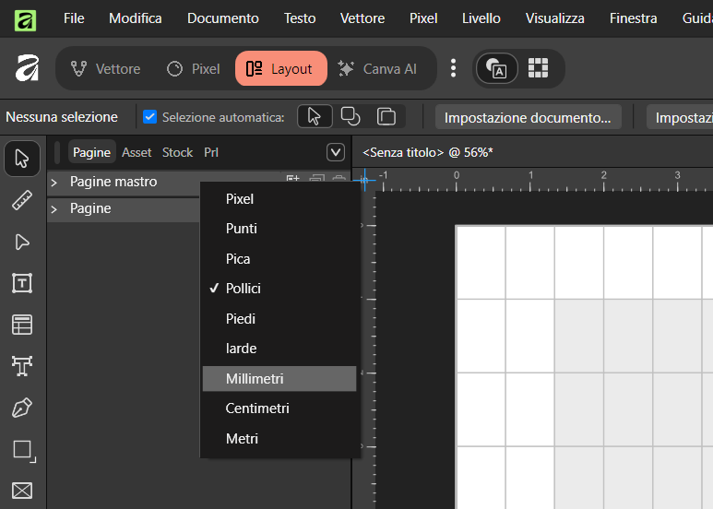Select the Frame Text tool
The height and width of the screenshot is (509, 713).
(22, 283)
